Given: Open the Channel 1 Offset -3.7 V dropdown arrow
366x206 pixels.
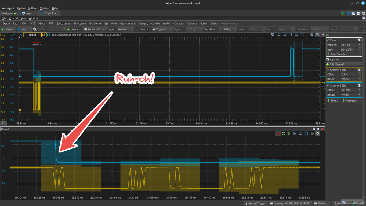Looking at the screenshot, I should pos(359,74).
